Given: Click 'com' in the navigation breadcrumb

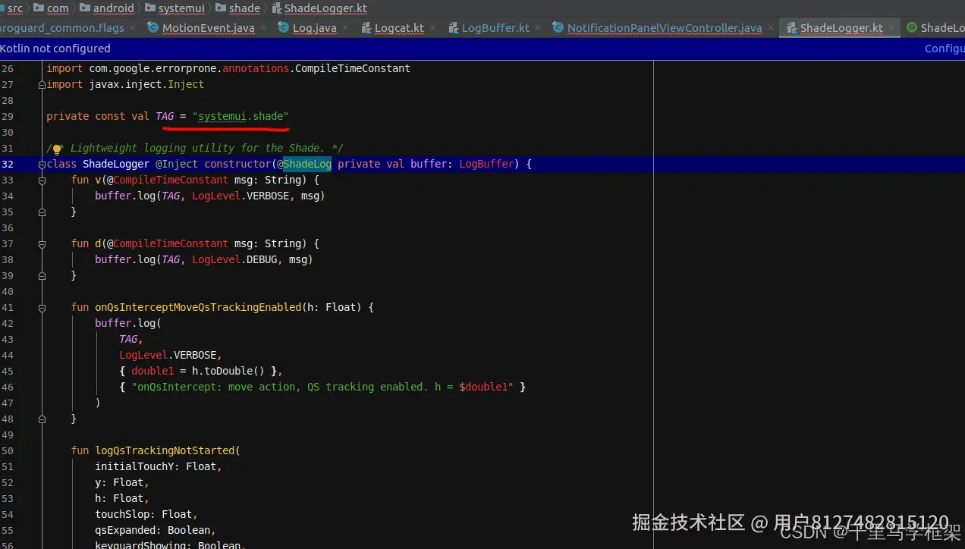Looking at the screenshot, I should pyautogui.click(x=58, y=8).
